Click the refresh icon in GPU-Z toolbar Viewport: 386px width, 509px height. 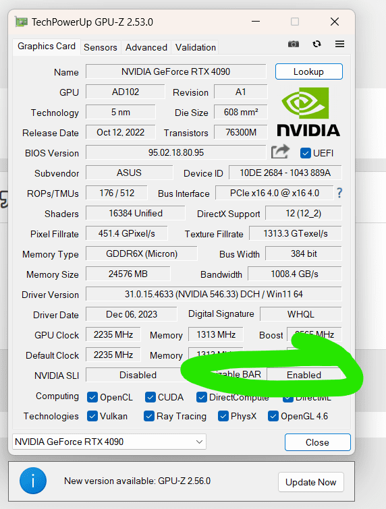pyautogui.click(x=316, y=44)
